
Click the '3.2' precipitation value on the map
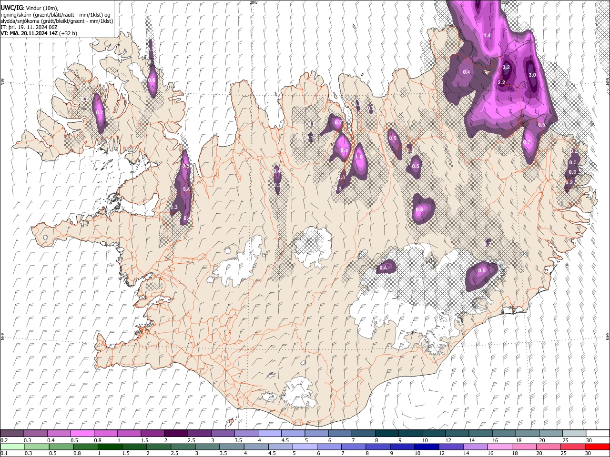tap(507, 67)
